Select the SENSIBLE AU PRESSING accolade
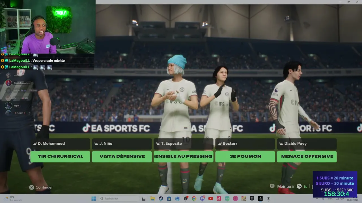362x203 pixels. point(184,156)
